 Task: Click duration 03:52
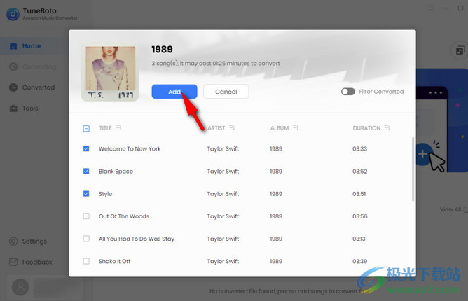(x=359, y=171)
